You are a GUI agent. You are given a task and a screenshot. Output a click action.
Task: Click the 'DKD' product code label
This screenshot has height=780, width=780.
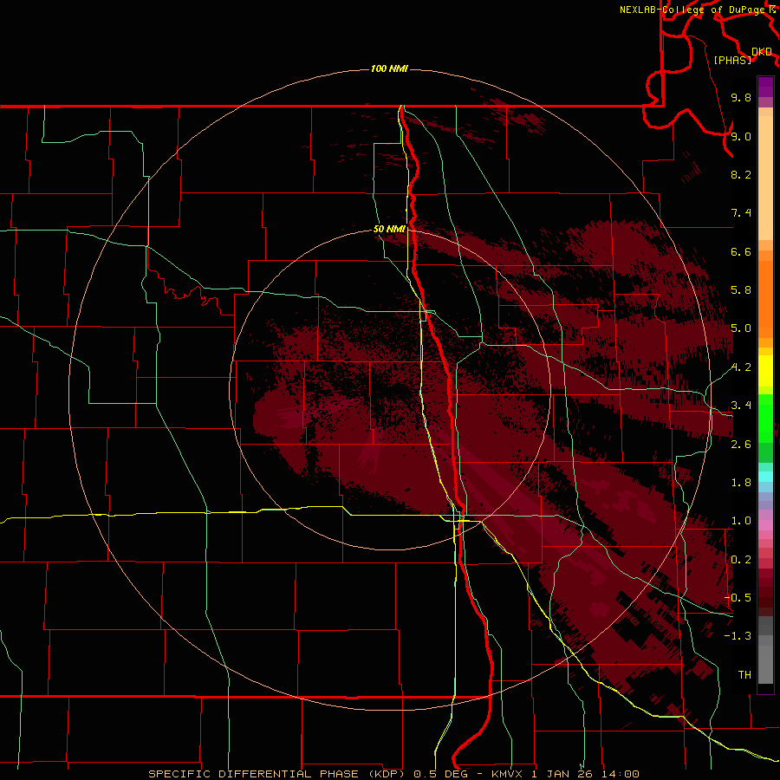point(762,52)
